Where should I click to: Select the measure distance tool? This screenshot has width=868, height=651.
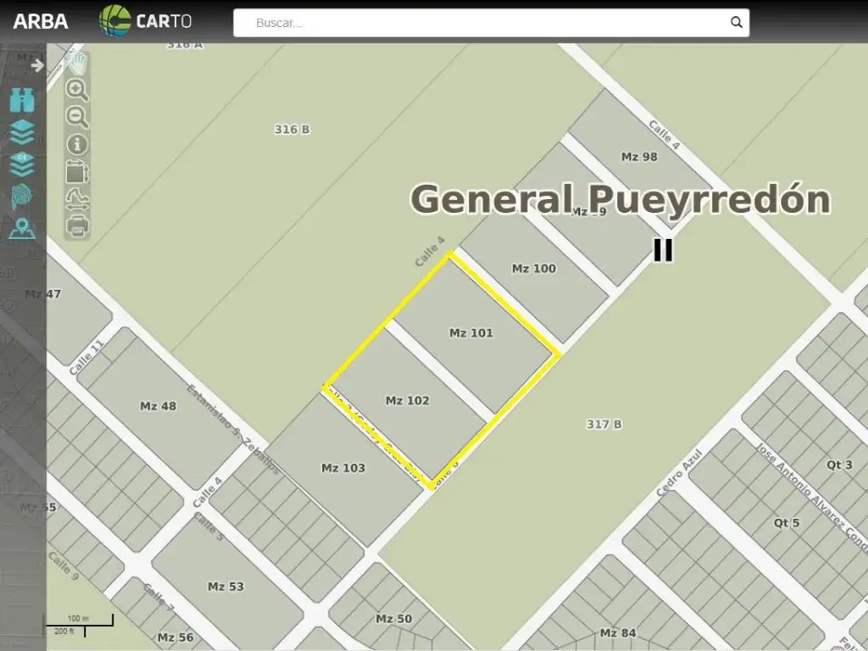[77, 199]
